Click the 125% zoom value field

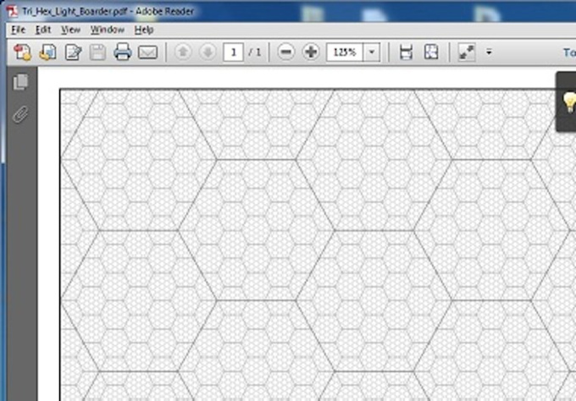[345, 52]
